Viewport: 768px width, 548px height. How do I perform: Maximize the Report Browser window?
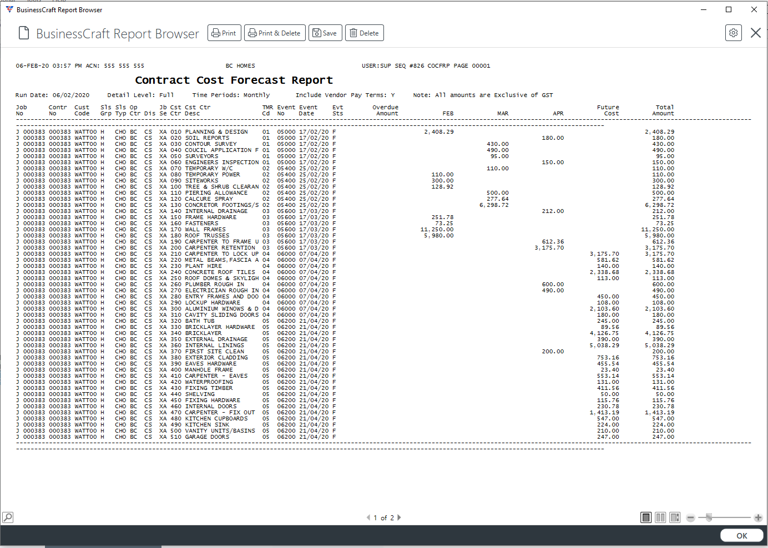729,9
